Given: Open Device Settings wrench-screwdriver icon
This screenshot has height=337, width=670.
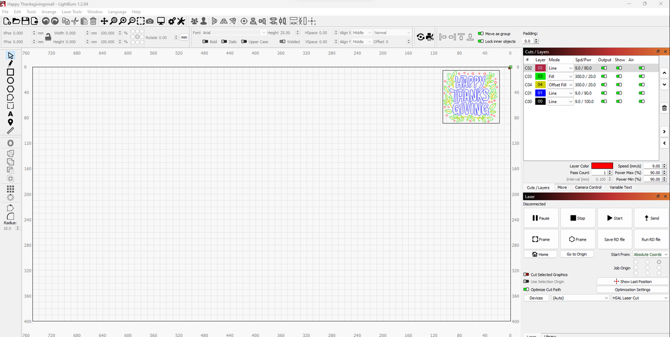Looking at the screenshot, I should pyautogui.click(x=181, y=21).
